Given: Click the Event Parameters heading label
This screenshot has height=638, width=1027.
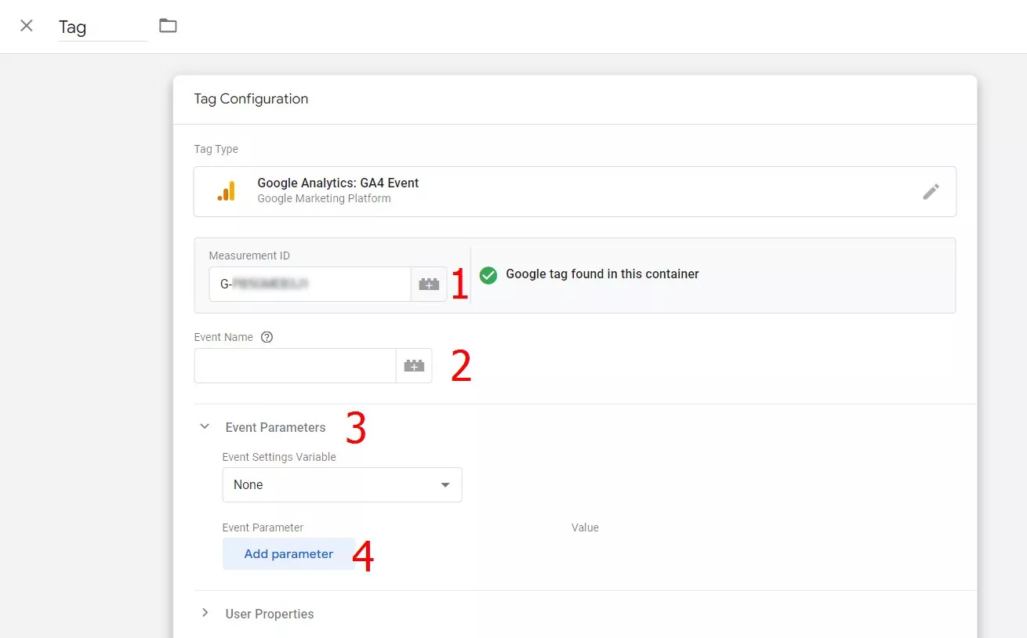Looking at the screenshot, I should pos(275,427).
